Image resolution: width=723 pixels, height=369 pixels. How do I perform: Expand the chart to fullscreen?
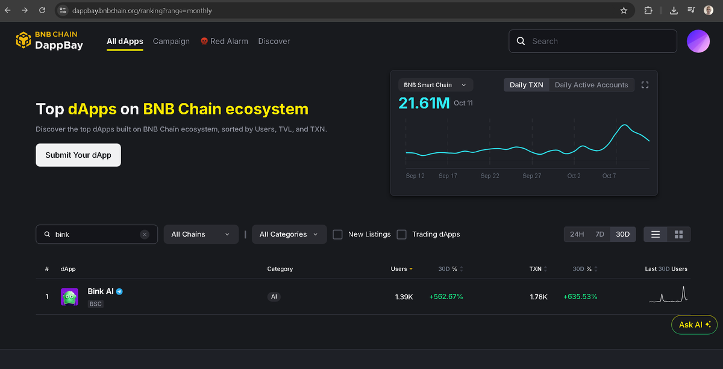(645, 85)
